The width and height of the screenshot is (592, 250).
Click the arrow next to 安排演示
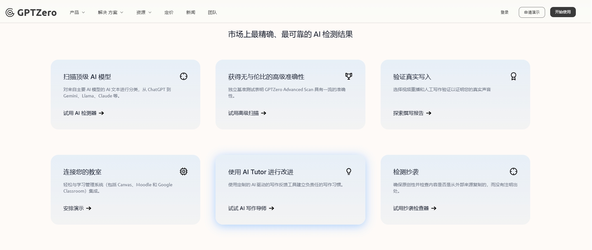(x=89, y=208)
